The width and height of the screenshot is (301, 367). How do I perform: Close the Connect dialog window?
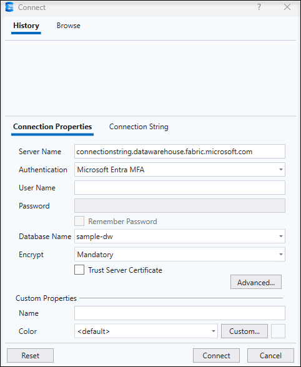tap(287, 7)
